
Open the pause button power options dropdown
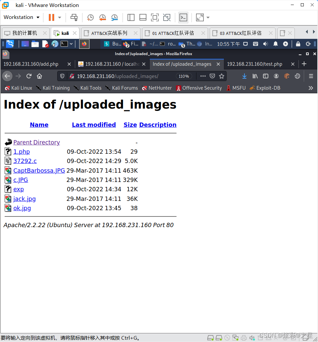click(x=60, y=18)
